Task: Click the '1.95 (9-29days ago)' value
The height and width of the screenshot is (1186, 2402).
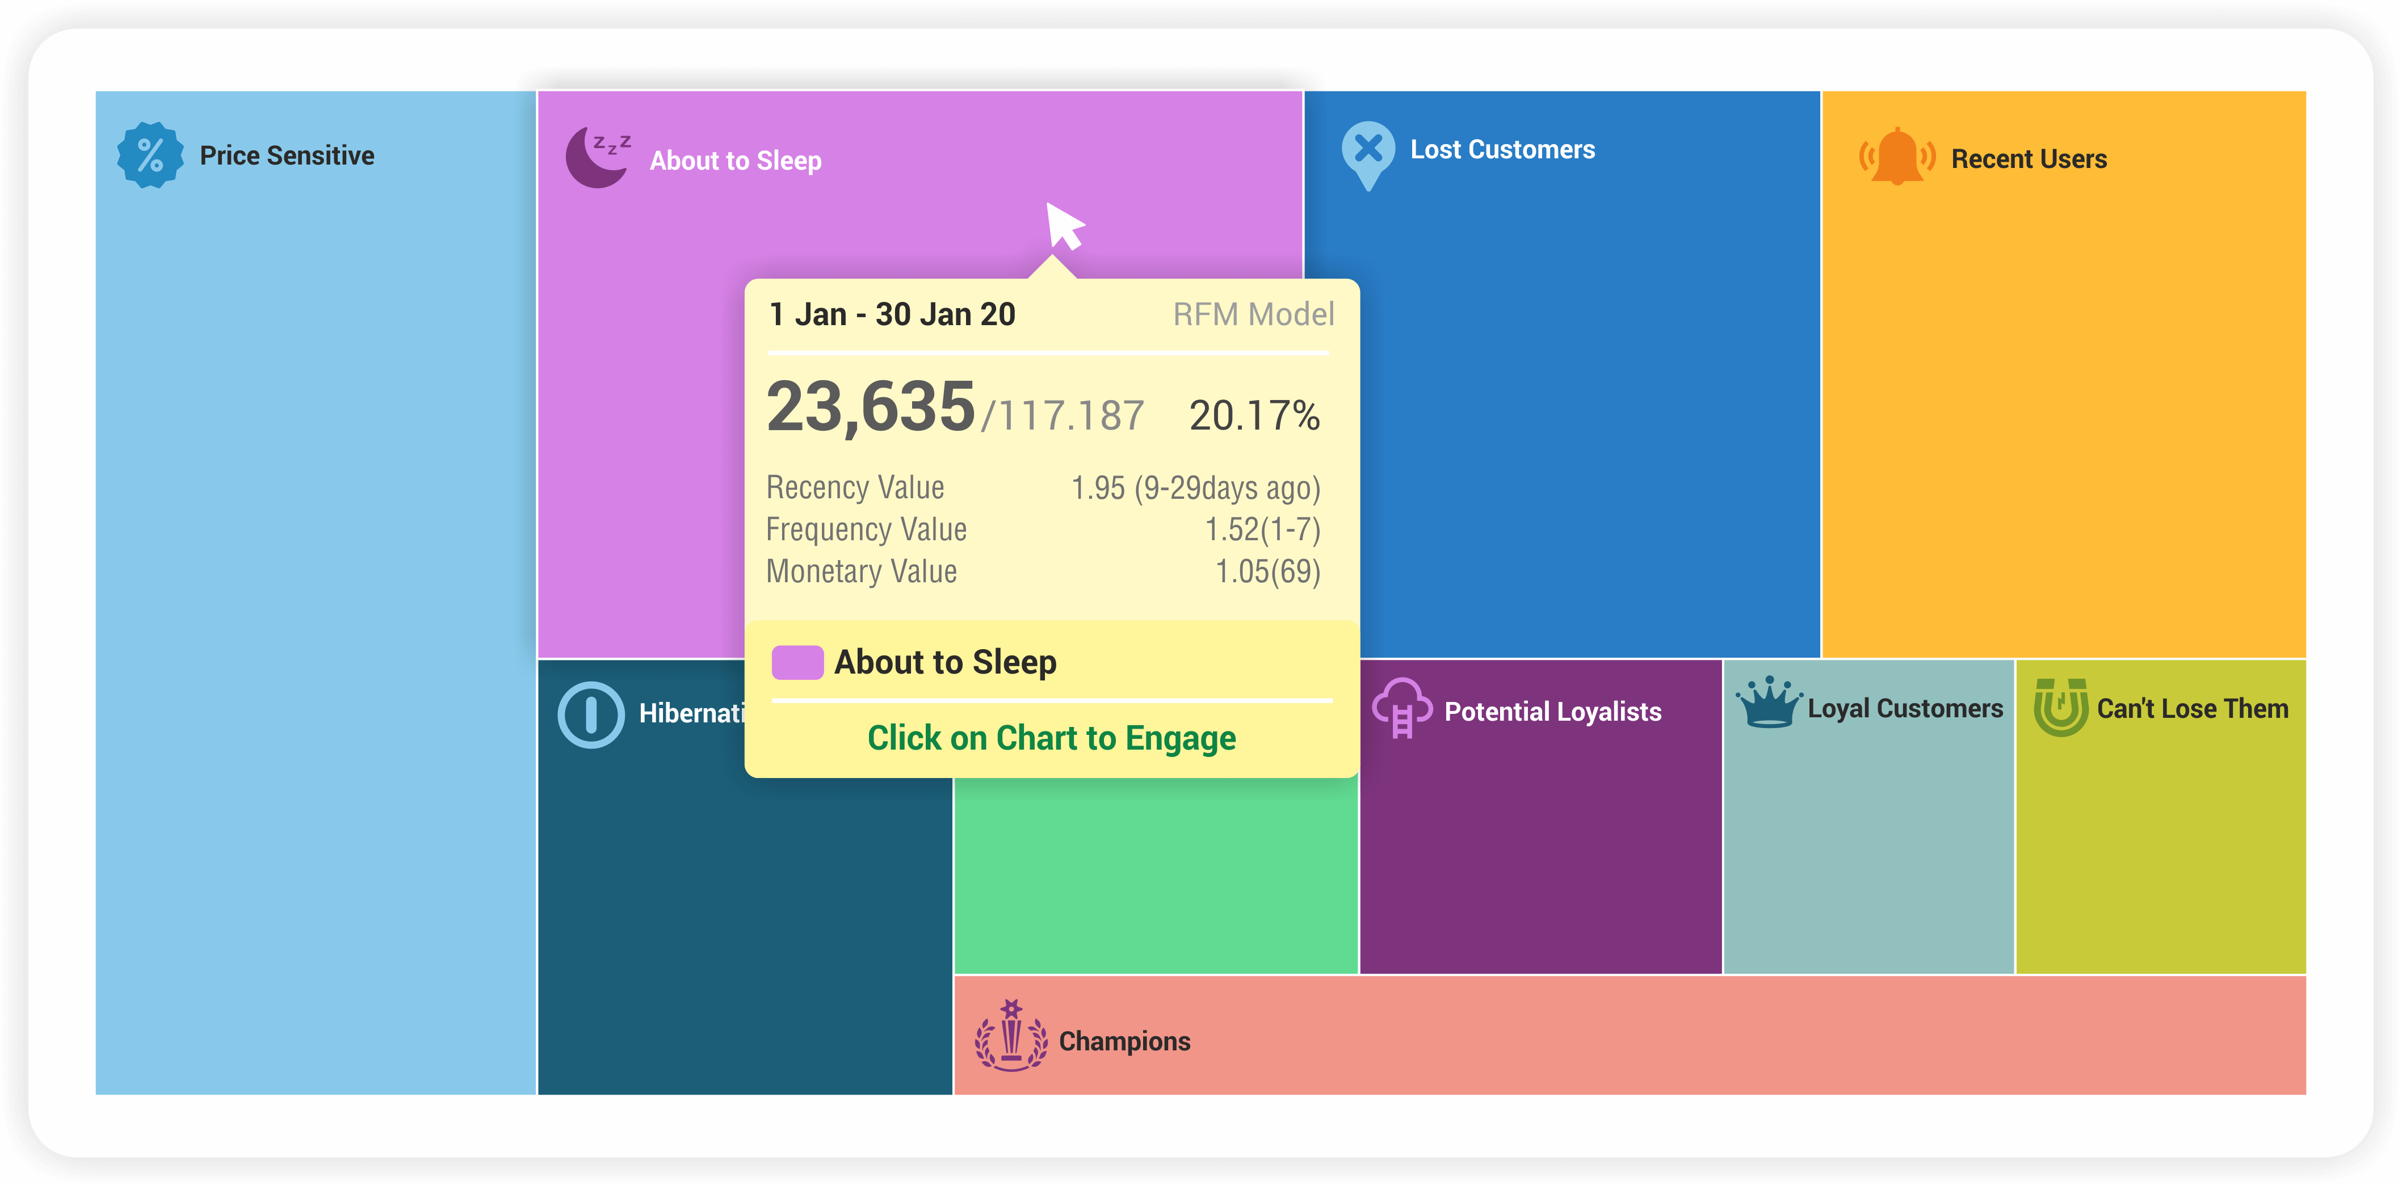Action: [1195, 487]
